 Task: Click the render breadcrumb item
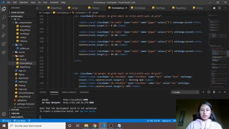coord(94,13)
